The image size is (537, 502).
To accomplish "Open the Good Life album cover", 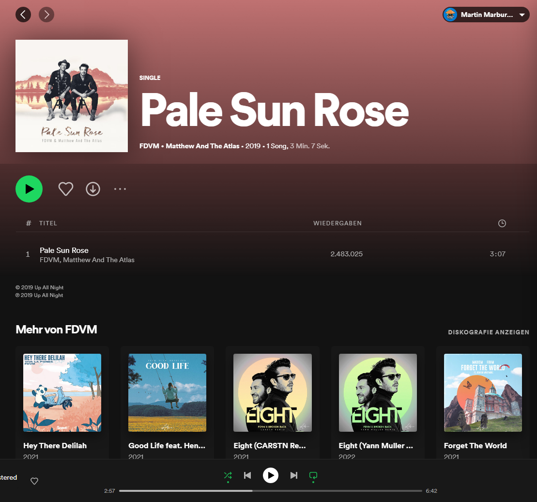I will coord(168,392).
